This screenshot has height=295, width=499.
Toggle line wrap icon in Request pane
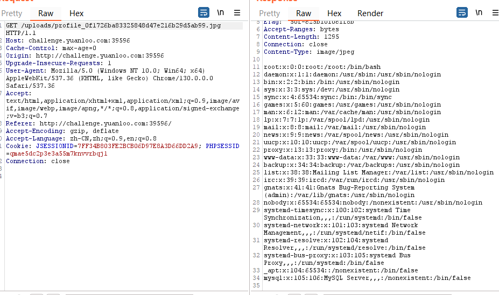203,13
